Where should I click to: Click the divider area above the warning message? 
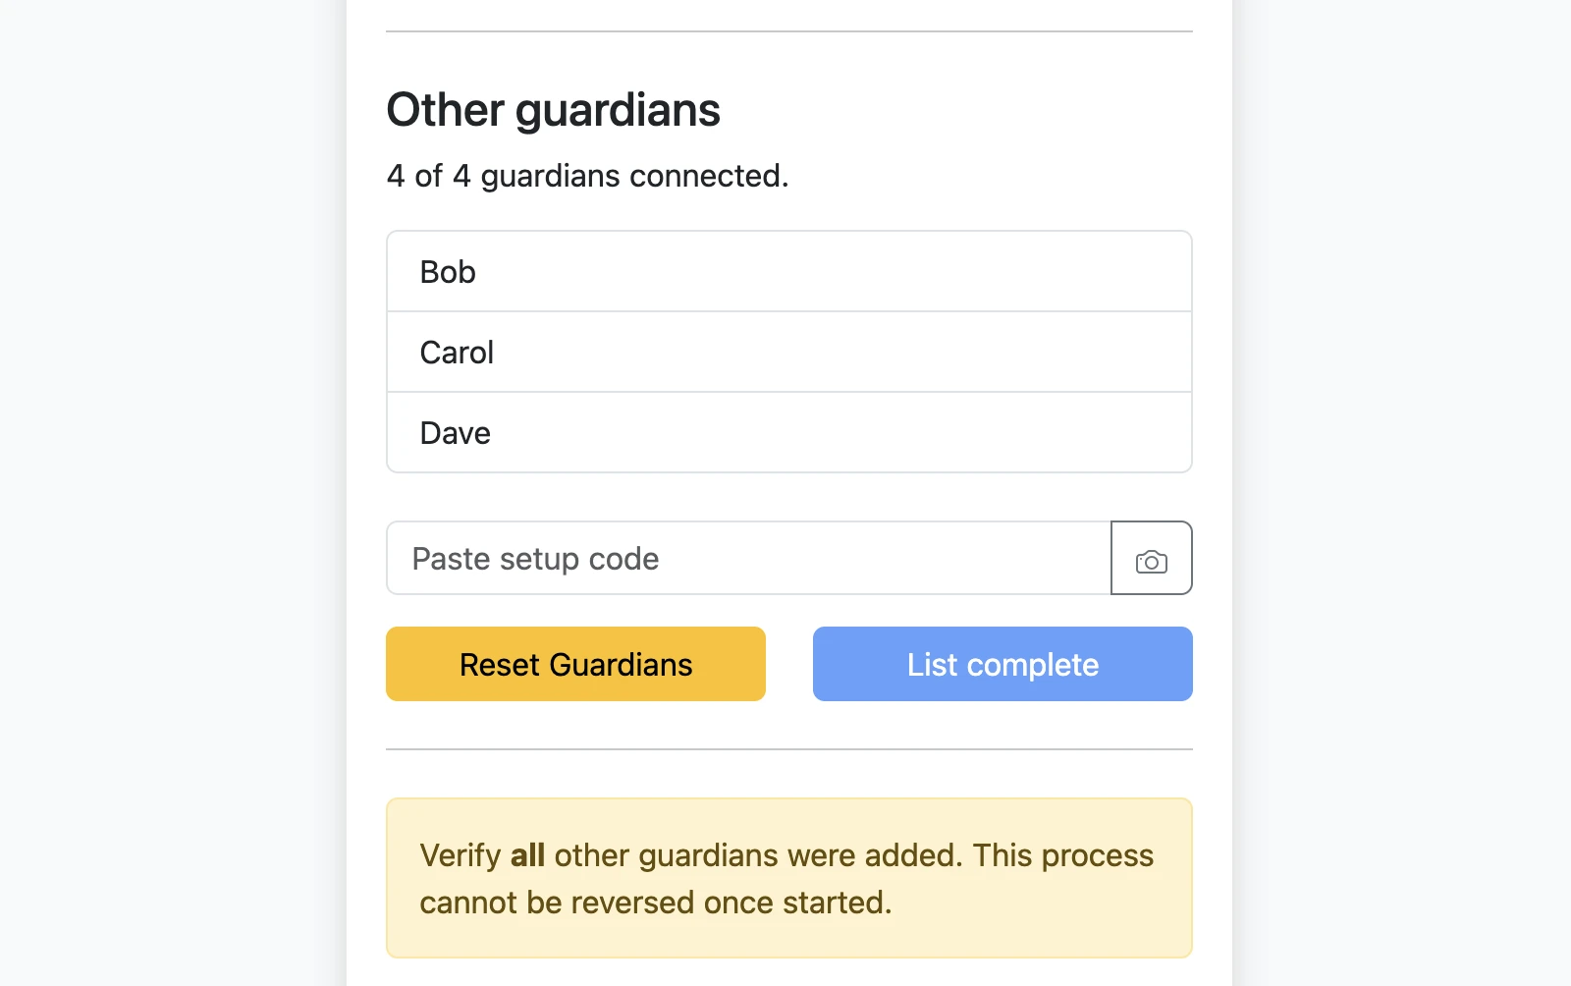(x=788, y=748)
